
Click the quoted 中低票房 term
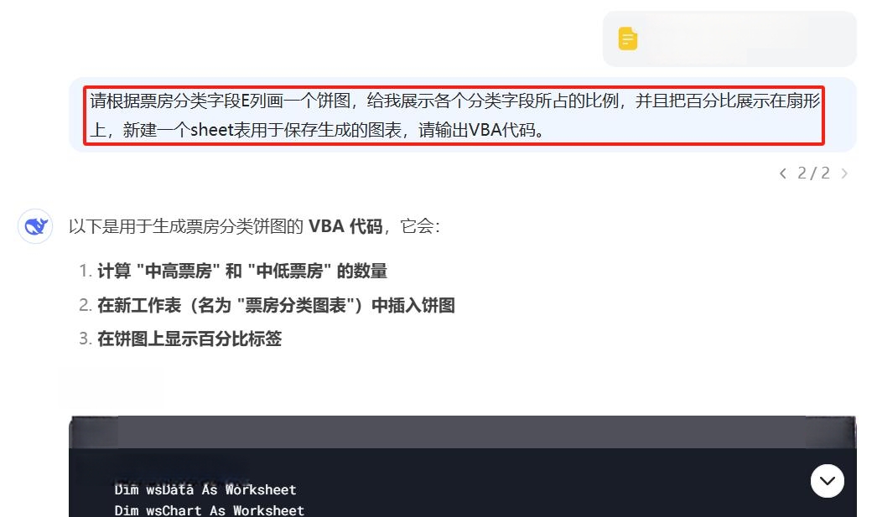click(289, 271)
